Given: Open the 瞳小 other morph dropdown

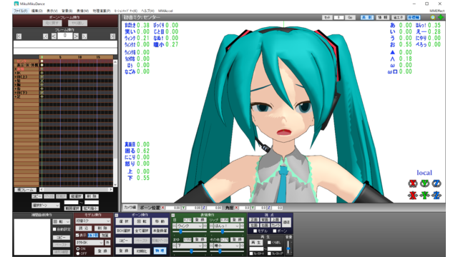Looking at the screenshot, I should coord(227,246).
